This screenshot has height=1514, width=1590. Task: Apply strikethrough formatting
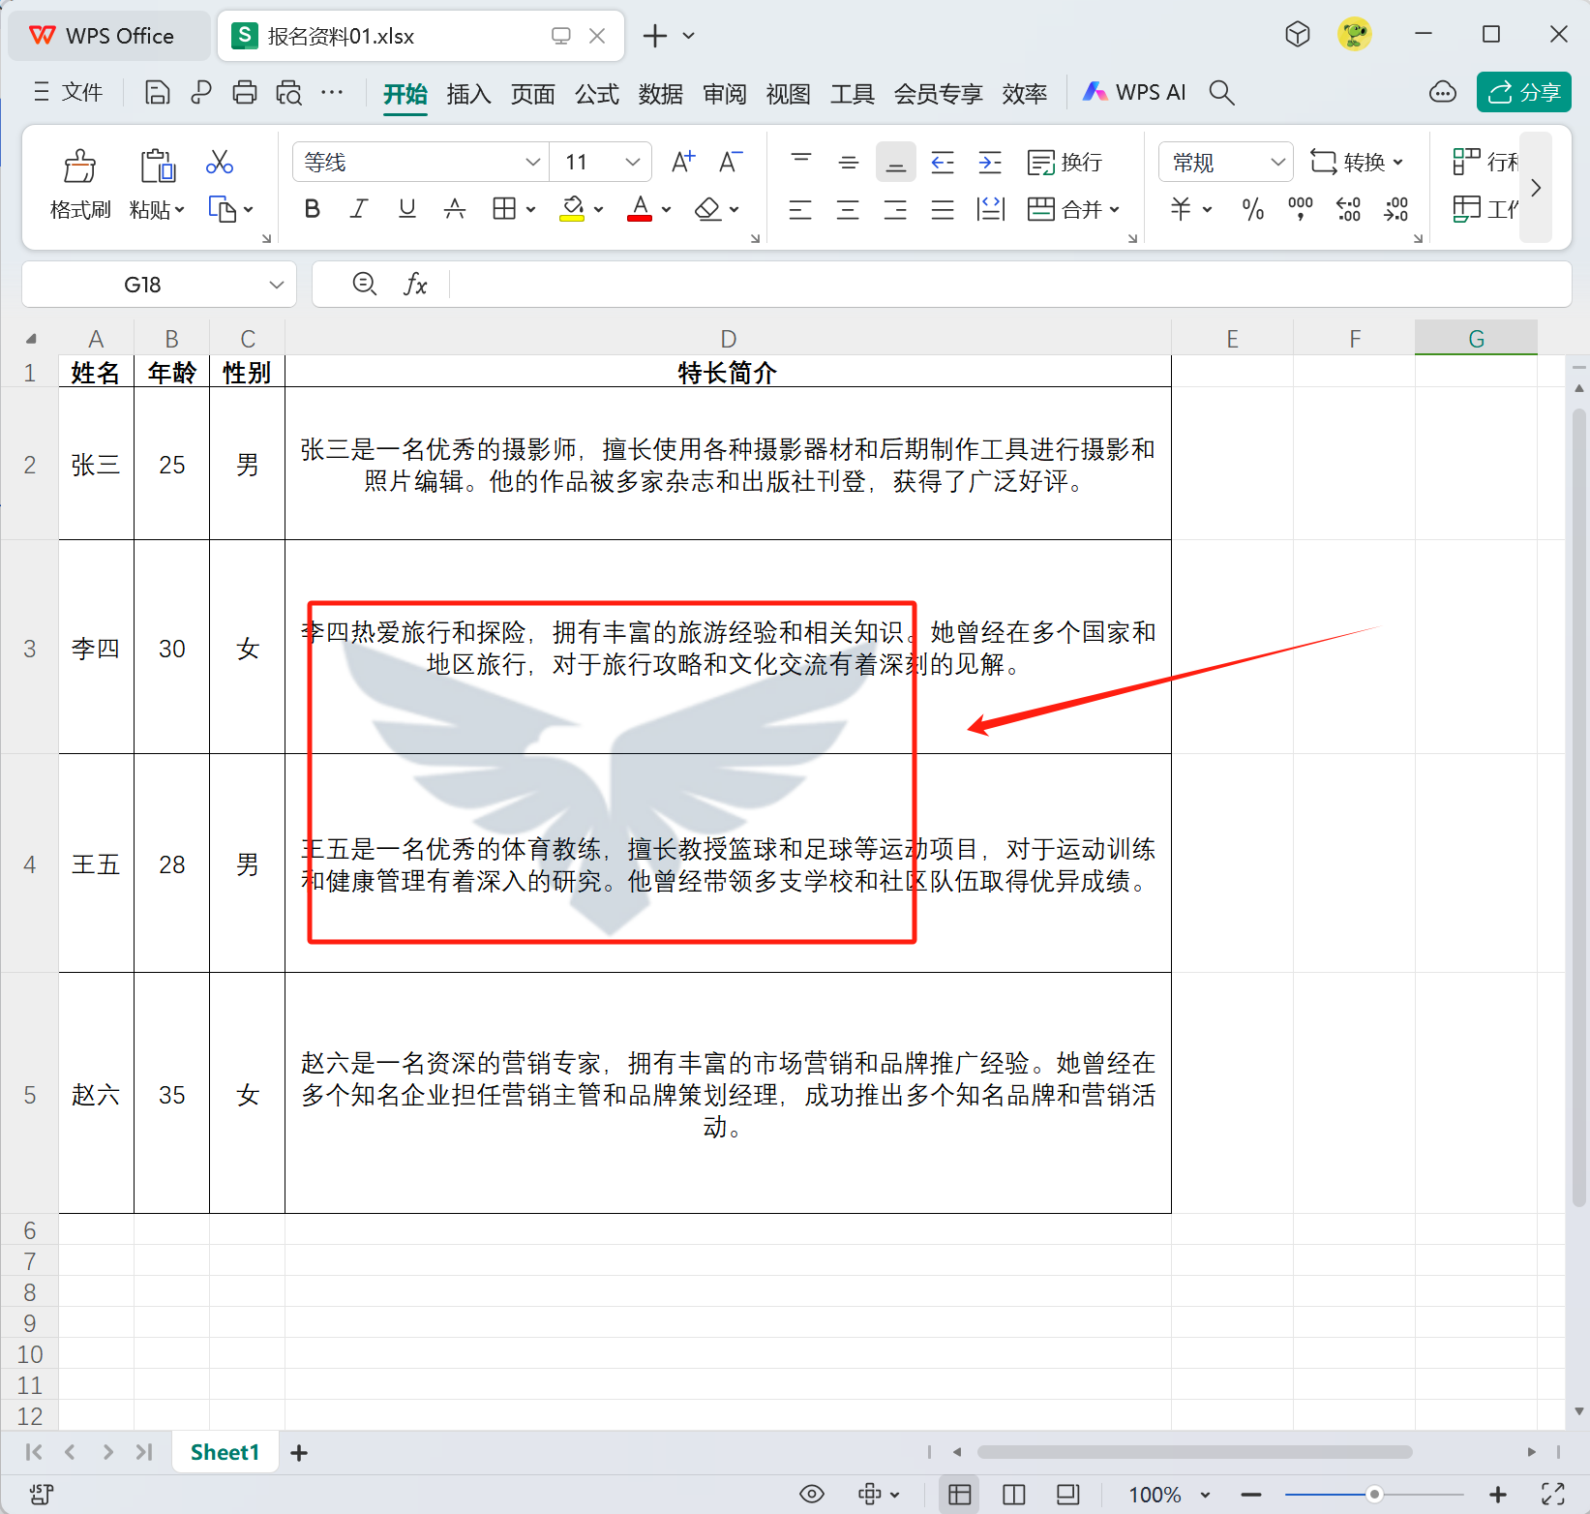point(455,208)
